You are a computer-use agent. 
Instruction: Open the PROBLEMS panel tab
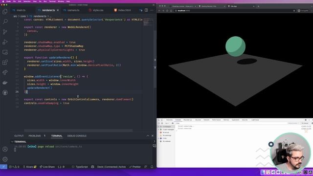tap(35, 136)
